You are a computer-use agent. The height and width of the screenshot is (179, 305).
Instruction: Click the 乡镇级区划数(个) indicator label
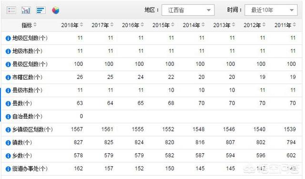click(32, 129)
